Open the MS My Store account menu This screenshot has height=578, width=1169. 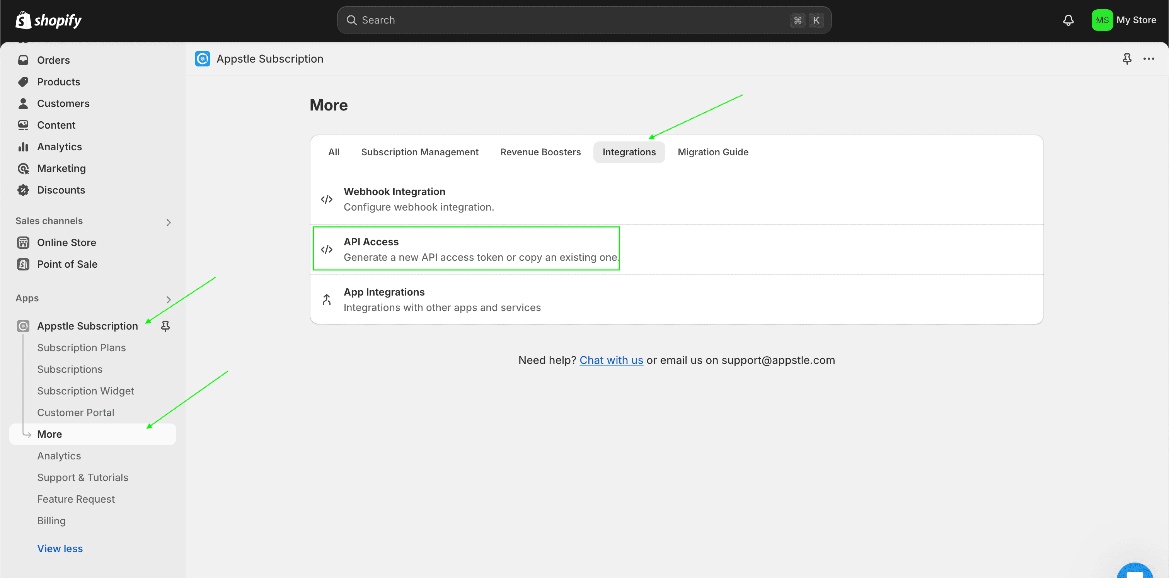[x=1124, y=20]
